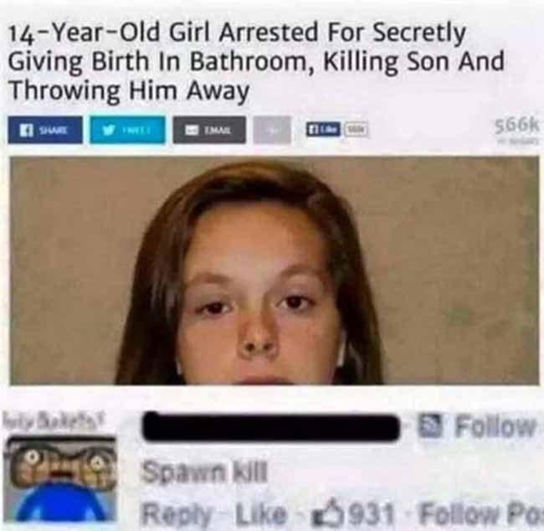
Task: Click the mugshot article image
Action: (x=274, y=271)
